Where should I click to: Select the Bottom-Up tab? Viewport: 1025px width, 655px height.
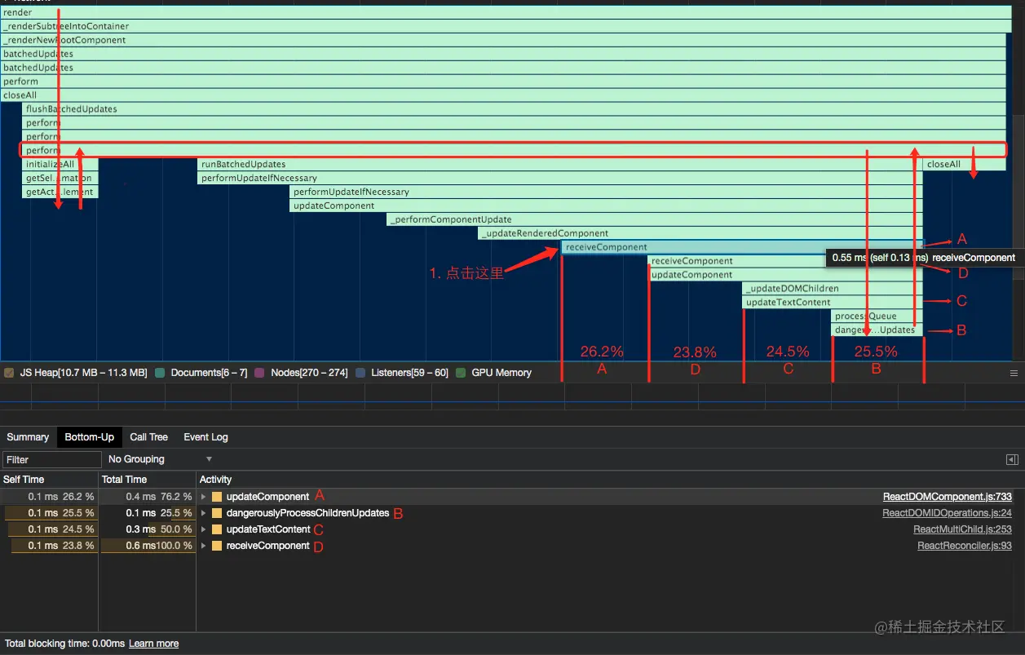pyautogui.click(x=90, y=437)
